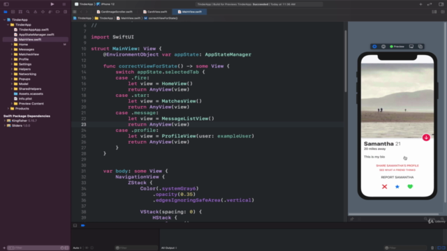Toggle code review arrows button
The width and height of the screenshot is (447, 251).
point(430,4)
